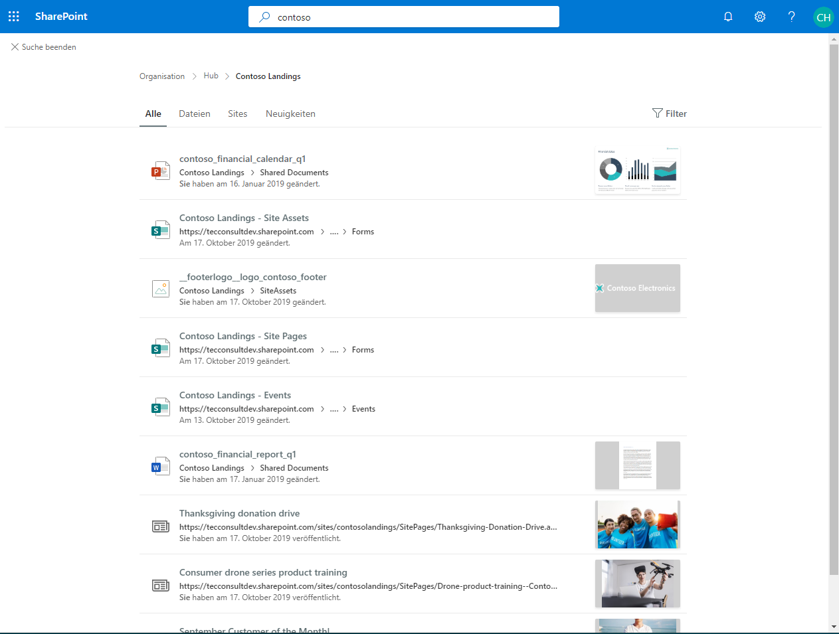Open Contoso Landings - Site Assets result

(244, 218)
